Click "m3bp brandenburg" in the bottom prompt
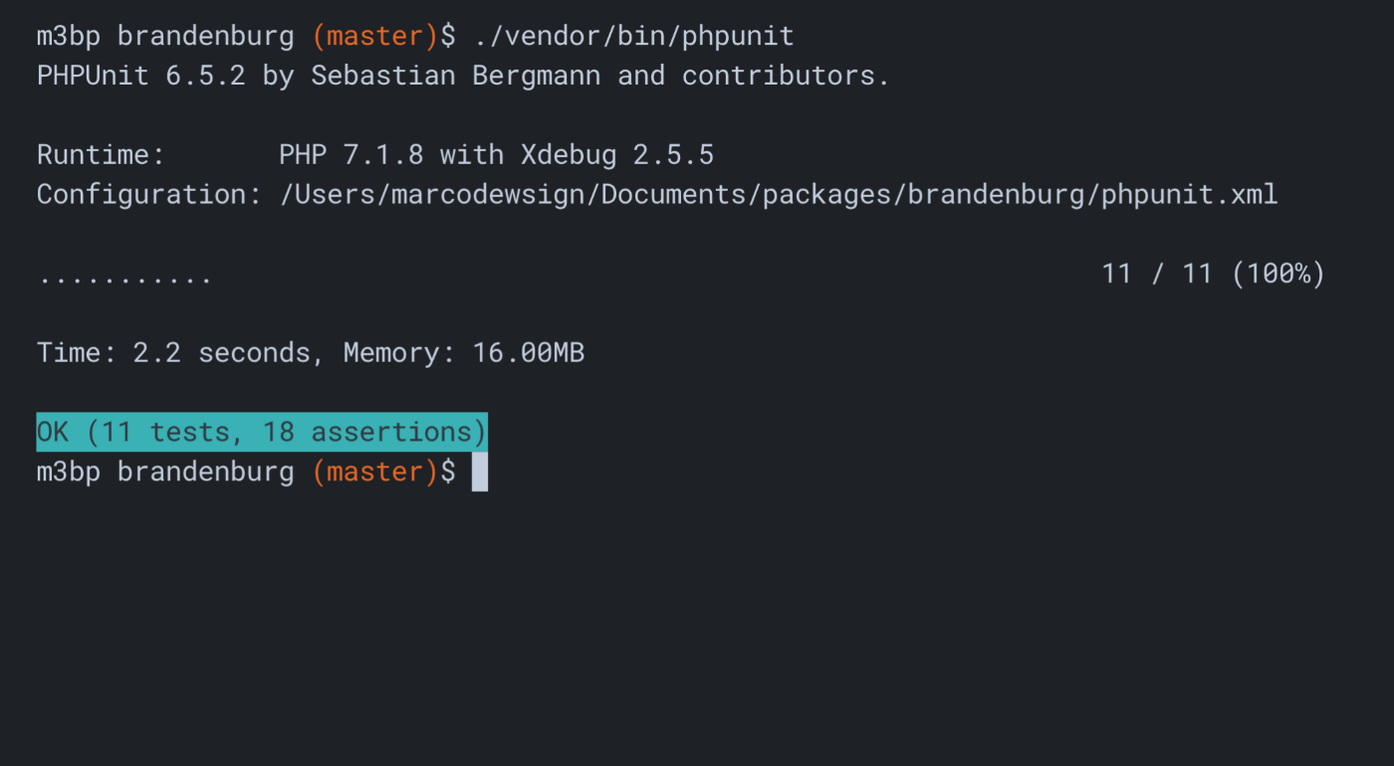 pyautogui.click(x=165, y=472)
